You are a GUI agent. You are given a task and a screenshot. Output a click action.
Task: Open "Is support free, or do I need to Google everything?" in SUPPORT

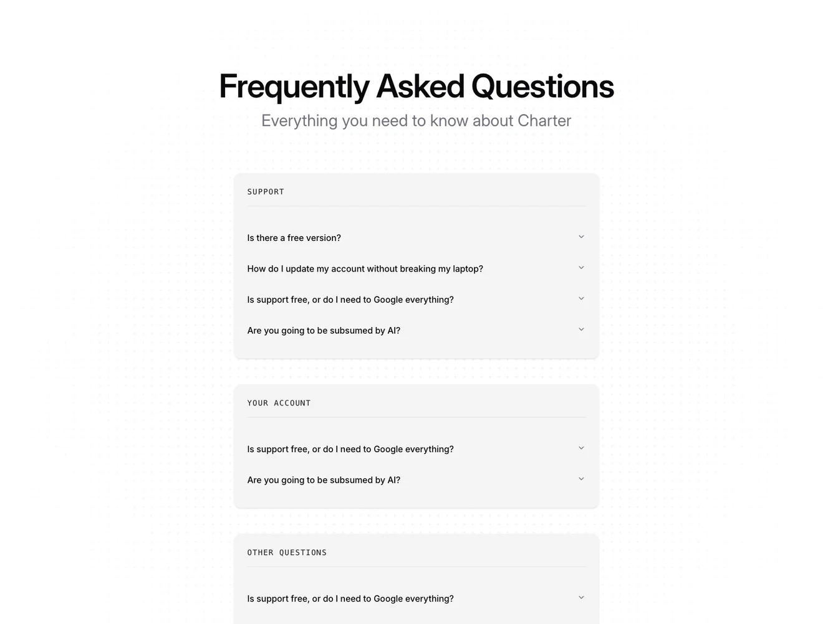350,300
